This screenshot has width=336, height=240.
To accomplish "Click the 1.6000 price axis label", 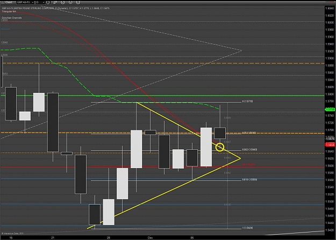I will tap(330, 23).
